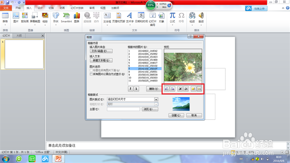
Task: Click the 图表 (Chart) ribbon icon
Action: (x=77, y=18)
